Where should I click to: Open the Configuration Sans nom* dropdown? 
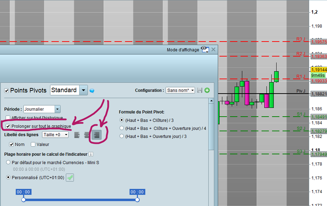click(x=180, y=90)
